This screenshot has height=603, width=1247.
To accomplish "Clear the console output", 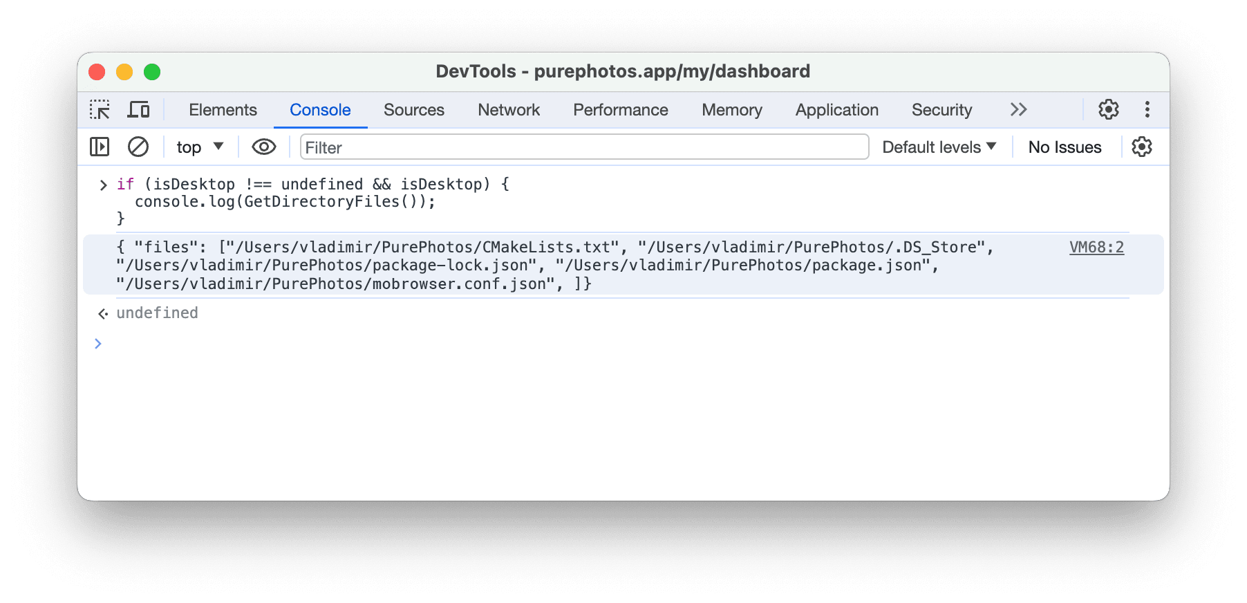I will pyautogui.click(x=139, y=147).
